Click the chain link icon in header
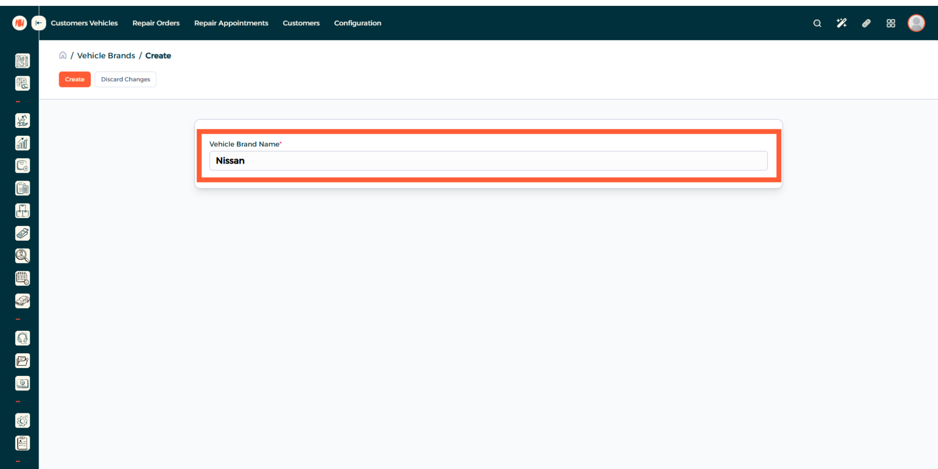Image resolution: width=938 pixels, height=469 pixels. (x=866, y=23)
